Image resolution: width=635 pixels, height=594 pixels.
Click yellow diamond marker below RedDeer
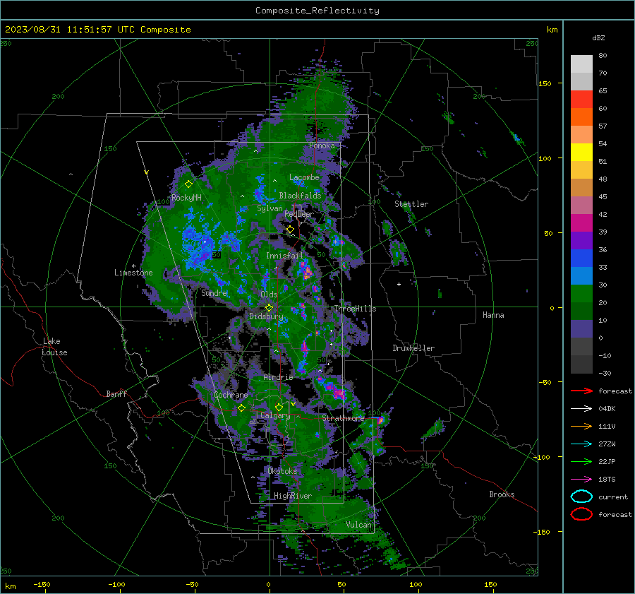[291, 230]
